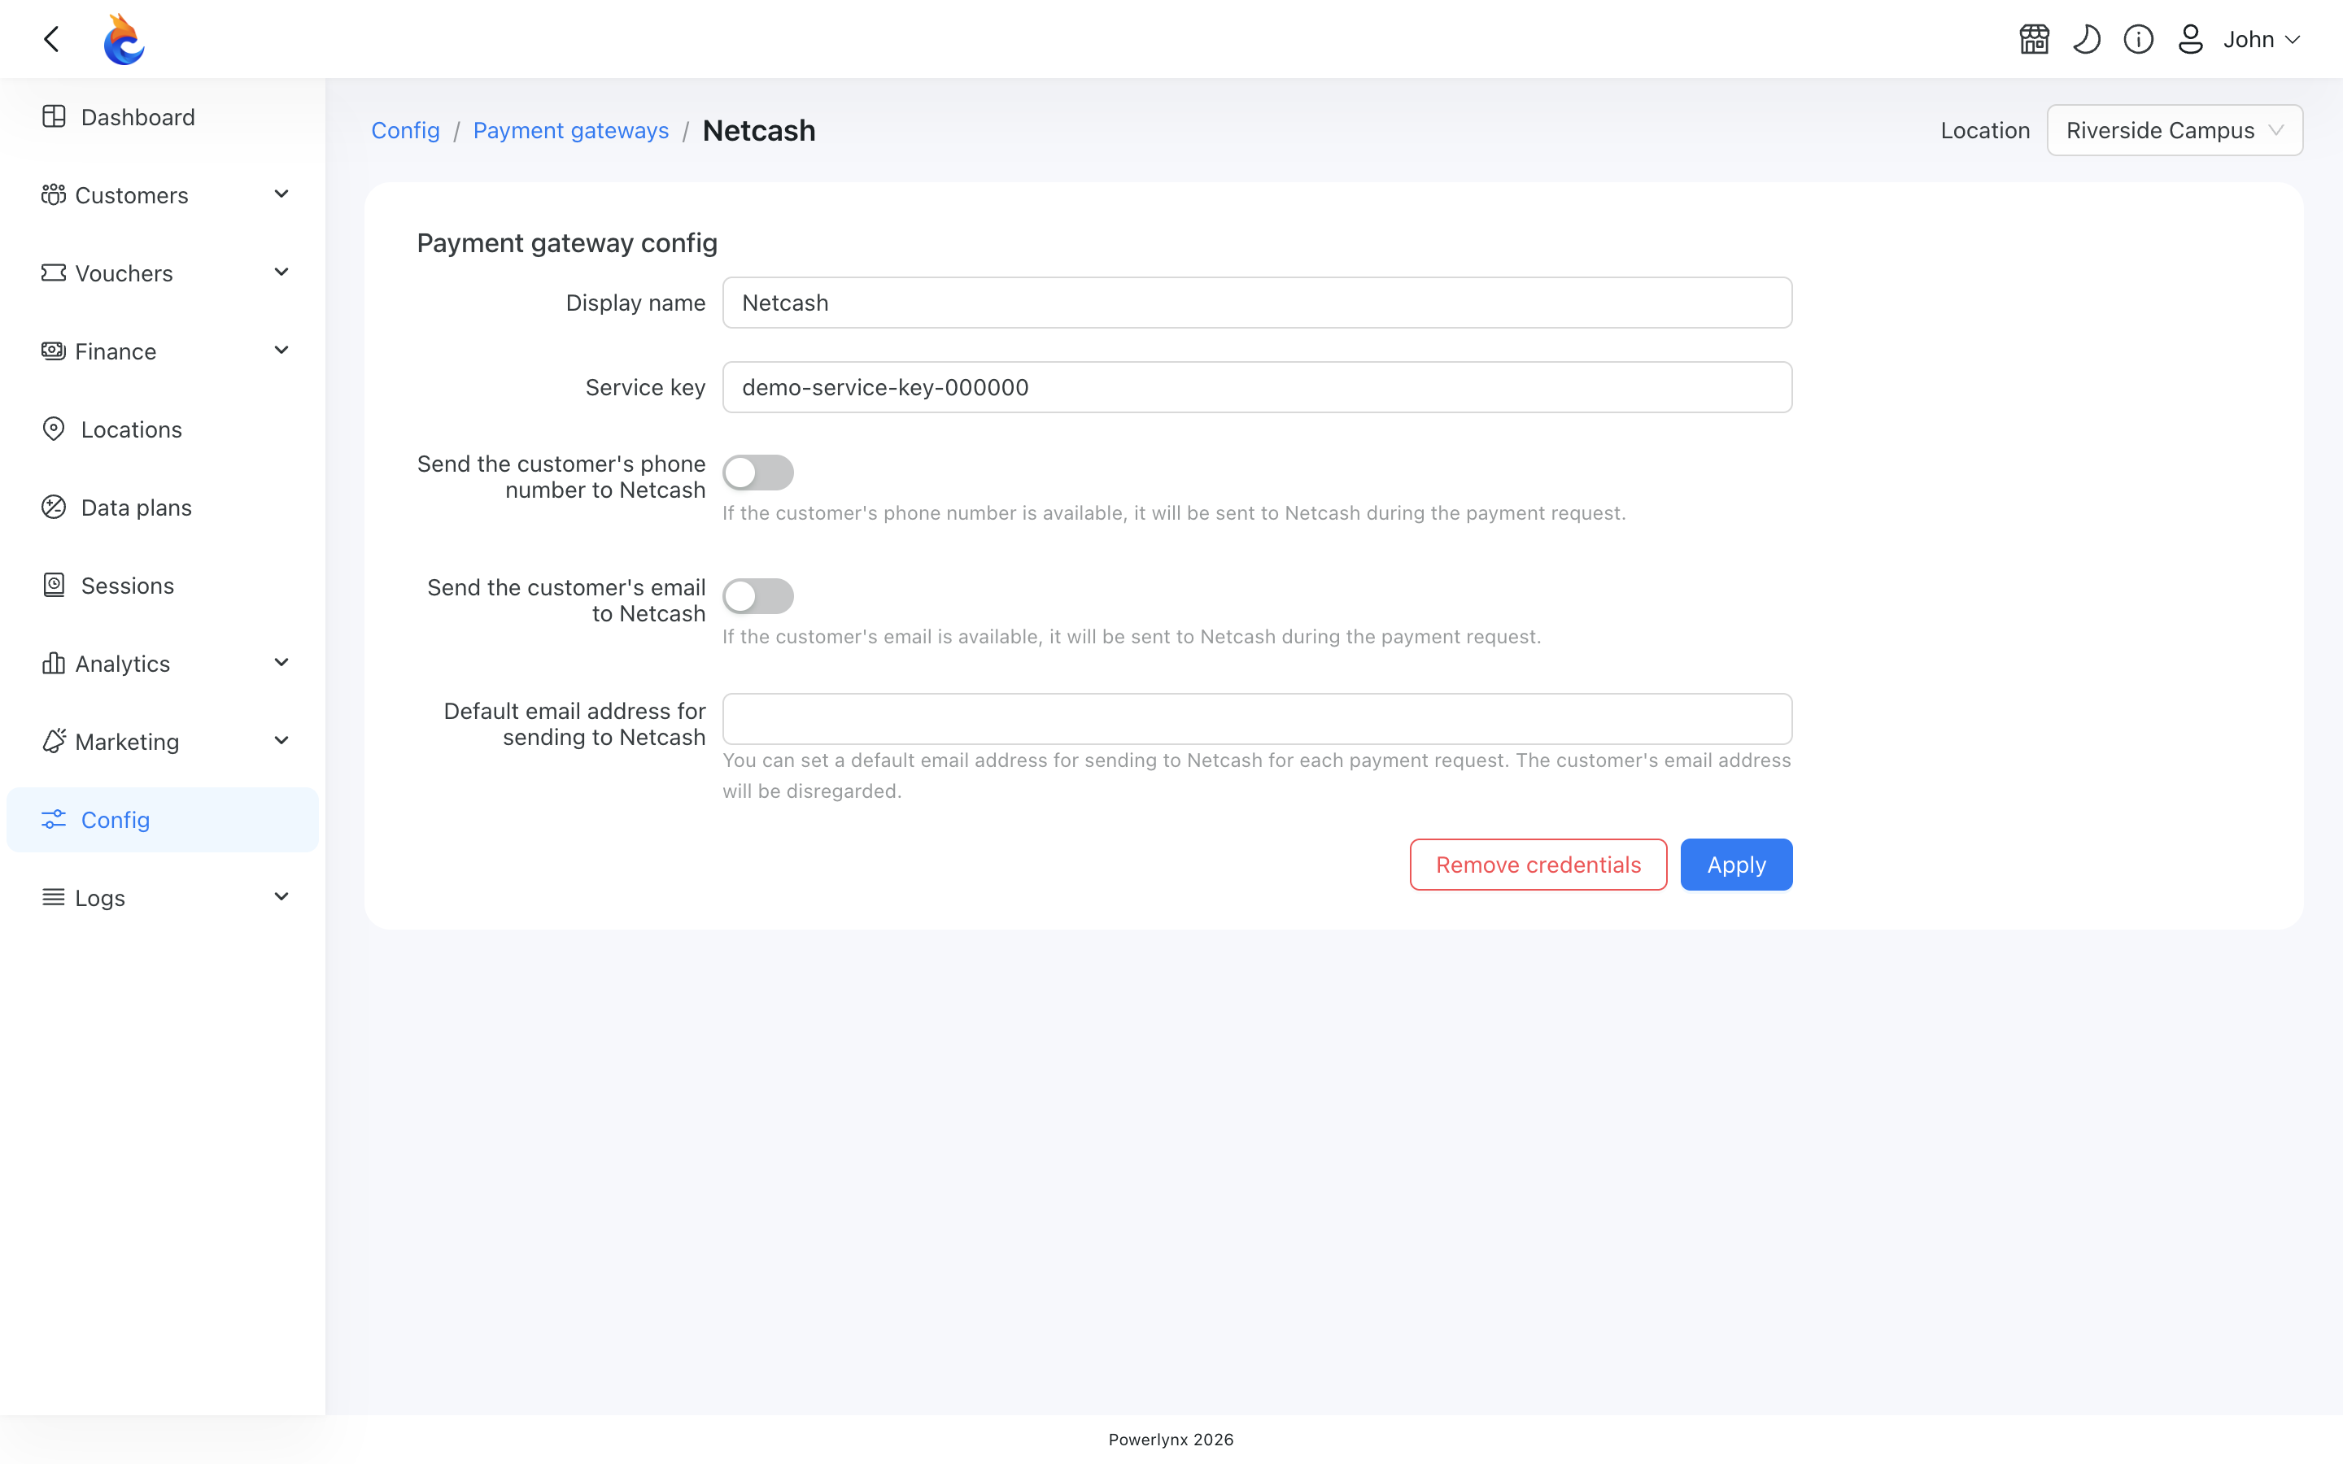Toggle dark mode moon icon

[2087, 39]
